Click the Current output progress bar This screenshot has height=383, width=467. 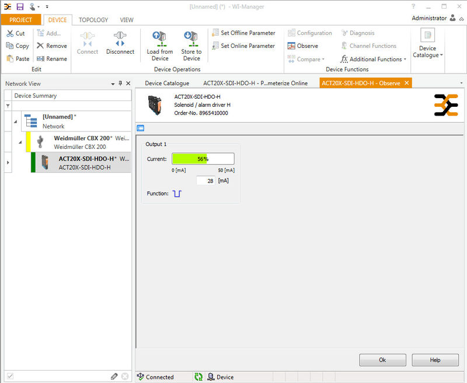tap(203, 159)
